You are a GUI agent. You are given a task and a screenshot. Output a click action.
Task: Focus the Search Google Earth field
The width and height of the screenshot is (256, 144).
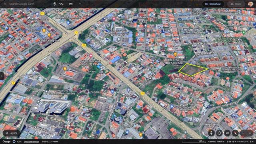point(22,4)
